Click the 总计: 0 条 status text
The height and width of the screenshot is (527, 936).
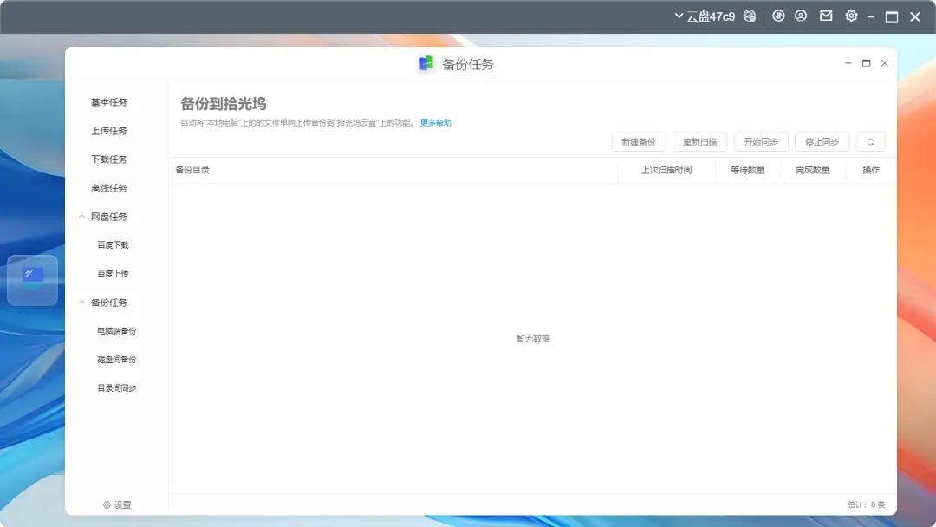tap(866, 505)
